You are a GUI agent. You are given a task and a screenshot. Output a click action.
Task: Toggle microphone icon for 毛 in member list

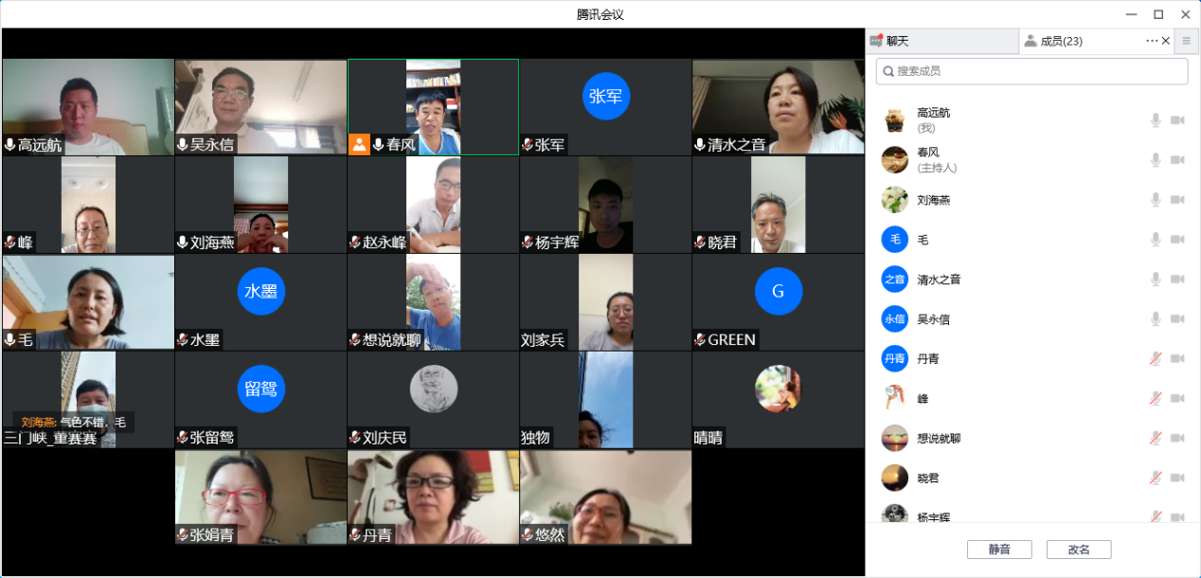(x=1156, y=240)
